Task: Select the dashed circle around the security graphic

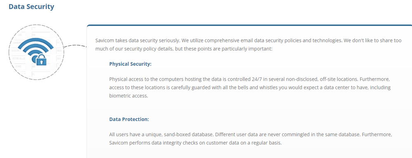Action: [36, 52]
